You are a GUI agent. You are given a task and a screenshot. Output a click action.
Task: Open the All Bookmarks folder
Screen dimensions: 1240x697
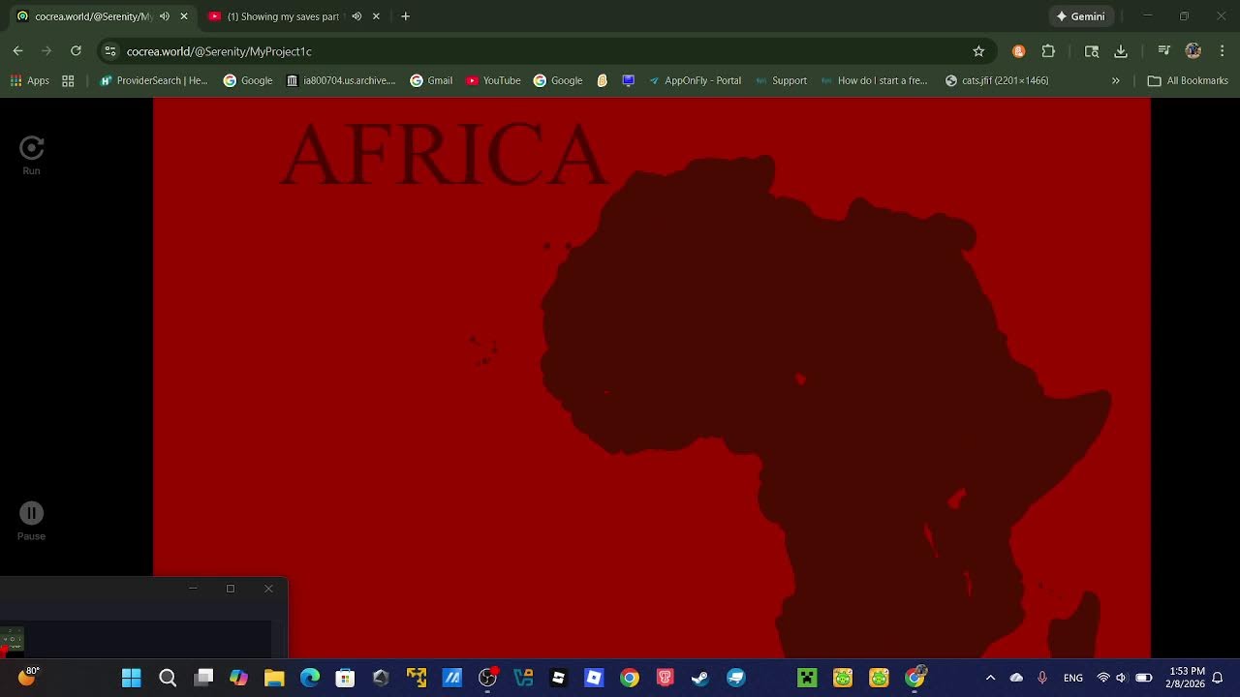tap(1188, 80)
